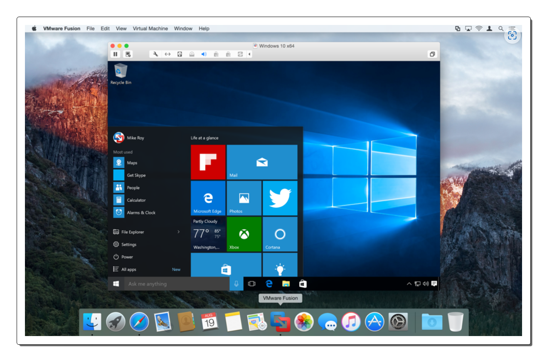Click the New link beside All apps
547x361 pixels.
[x=176, y=270]
